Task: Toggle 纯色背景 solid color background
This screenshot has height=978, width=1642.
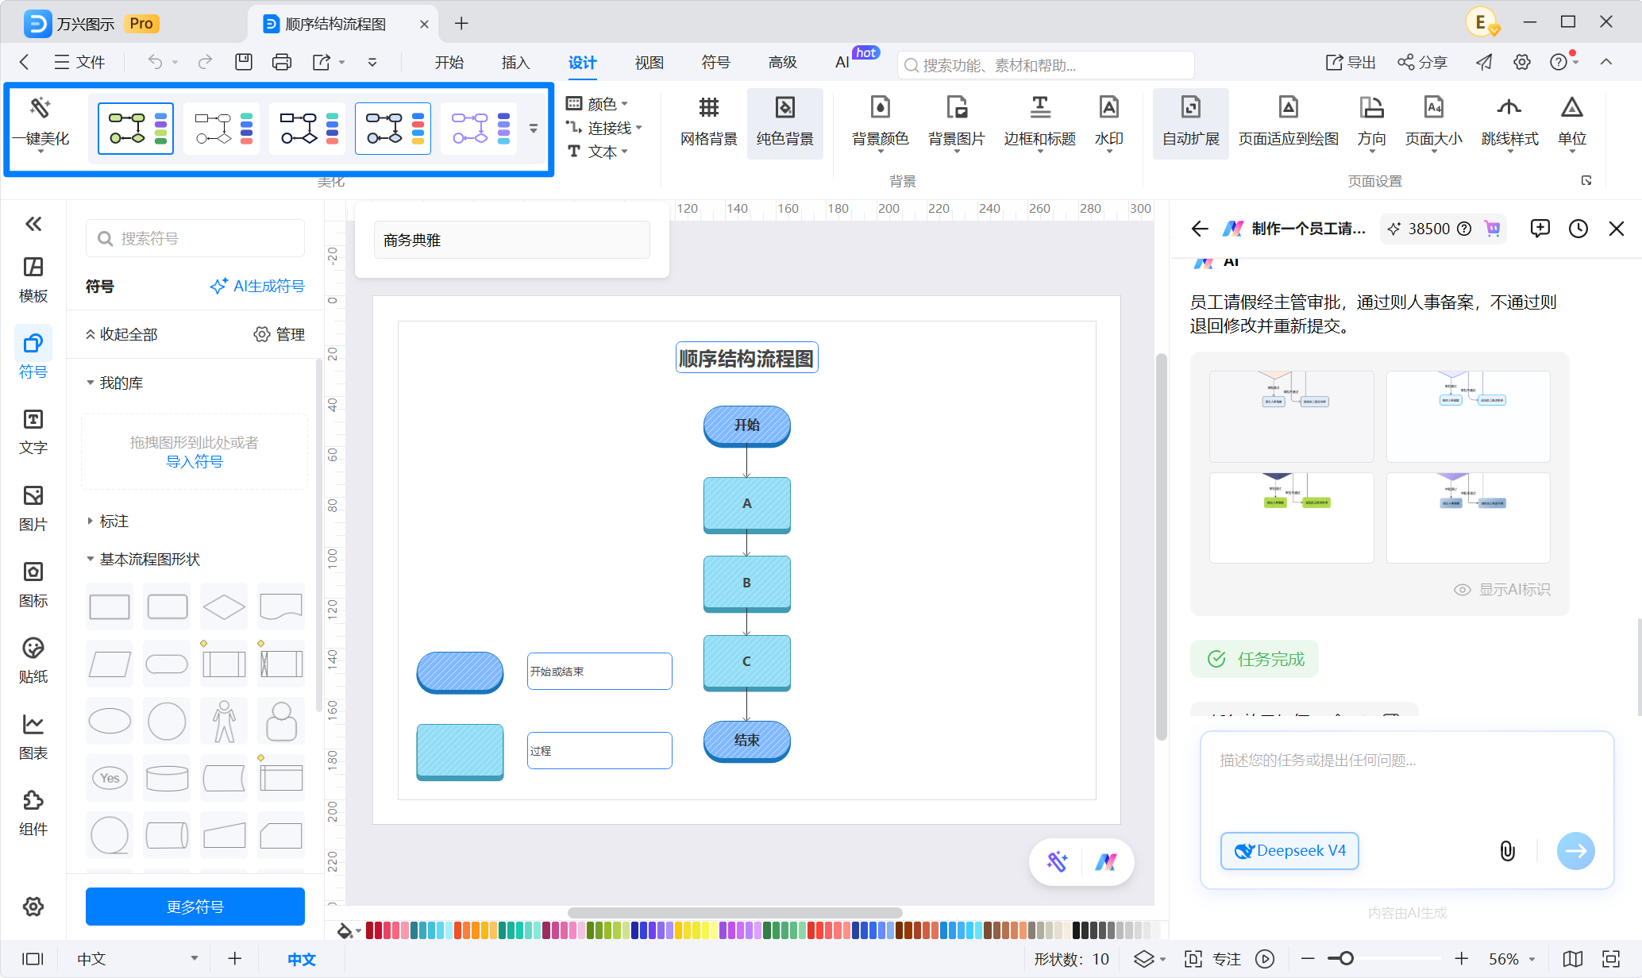Action: click(x=784, y=122)
